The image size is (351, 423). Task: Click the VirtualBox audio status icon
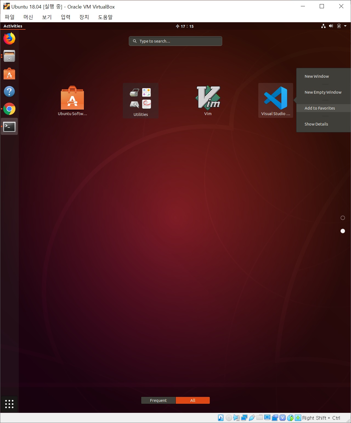tap(236, 418)
